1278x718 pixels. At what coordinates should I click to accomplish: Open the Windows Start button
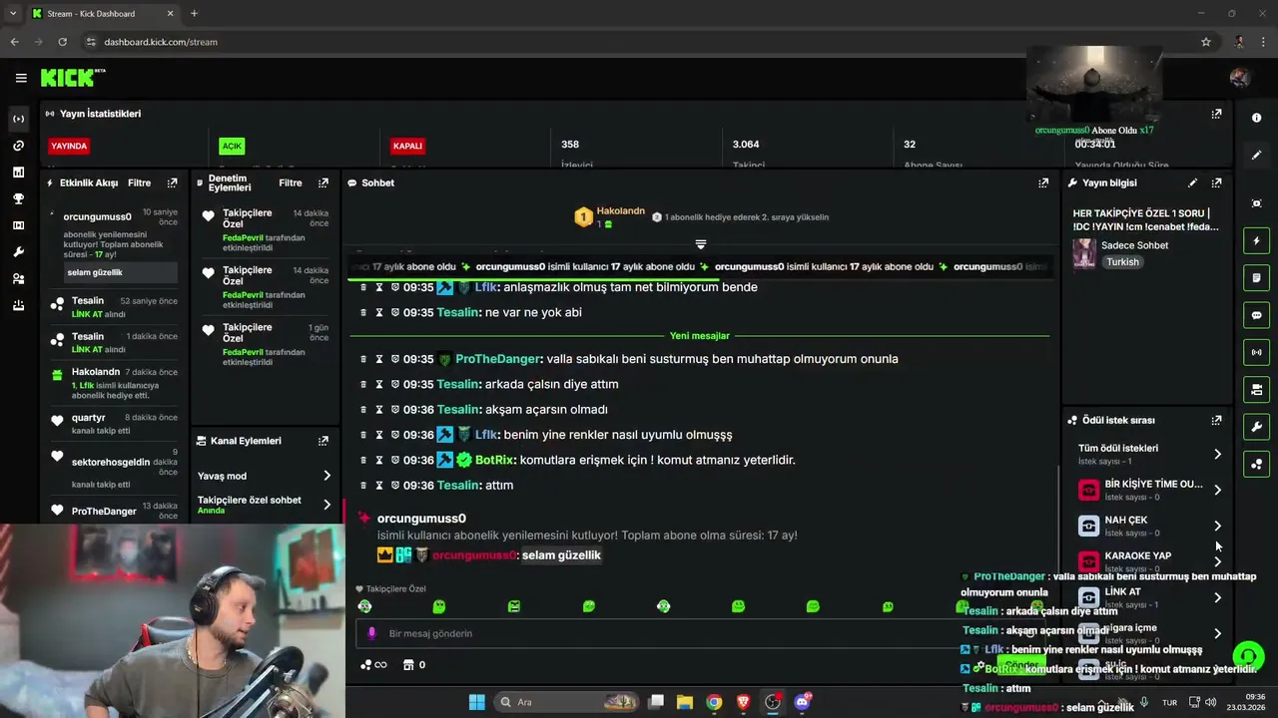(476, 702)
